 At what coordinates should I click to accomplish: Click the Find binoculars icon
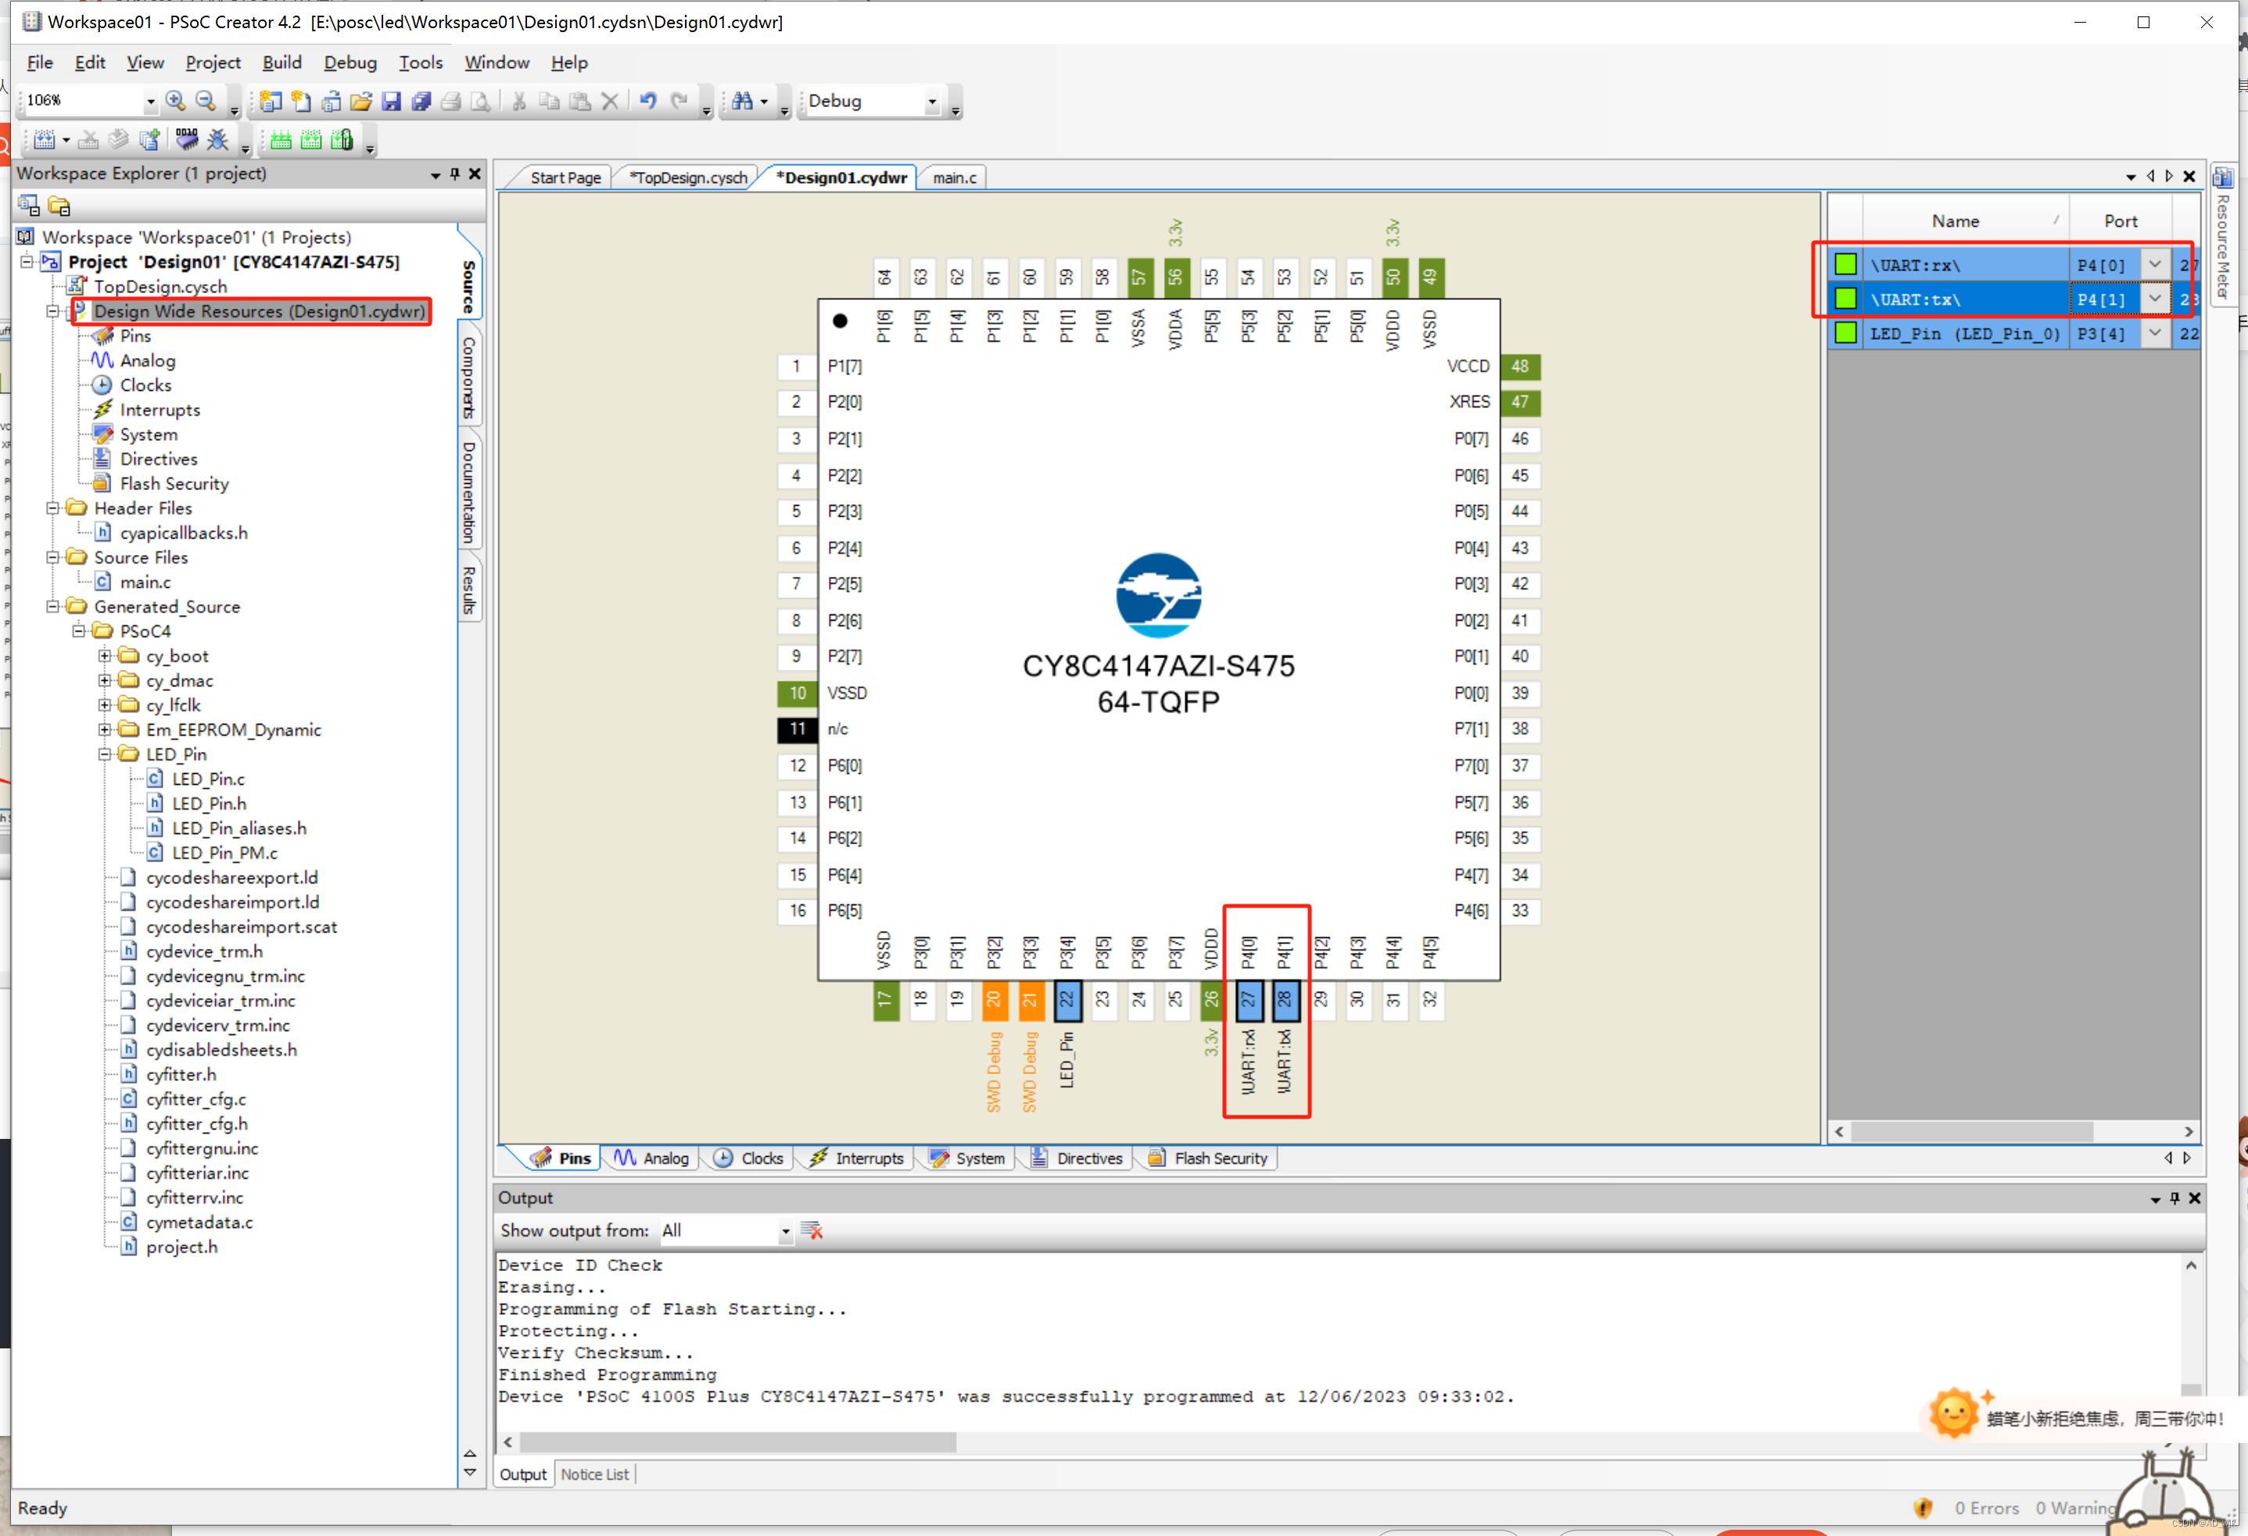[x=742, y=101]
